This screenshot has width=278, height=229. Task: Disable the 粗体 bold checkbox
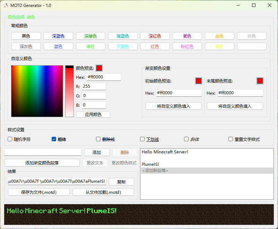(x=54, y=139)
